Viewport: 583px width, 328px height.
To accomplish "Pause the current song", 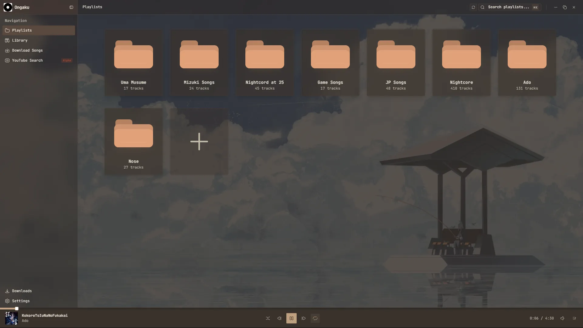I will [x=291, y=318].
